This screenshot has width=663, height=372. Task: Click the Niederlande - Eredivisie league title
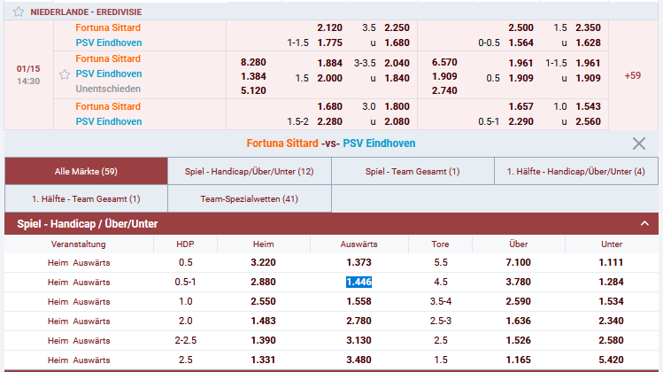click(x=86, y=12)
